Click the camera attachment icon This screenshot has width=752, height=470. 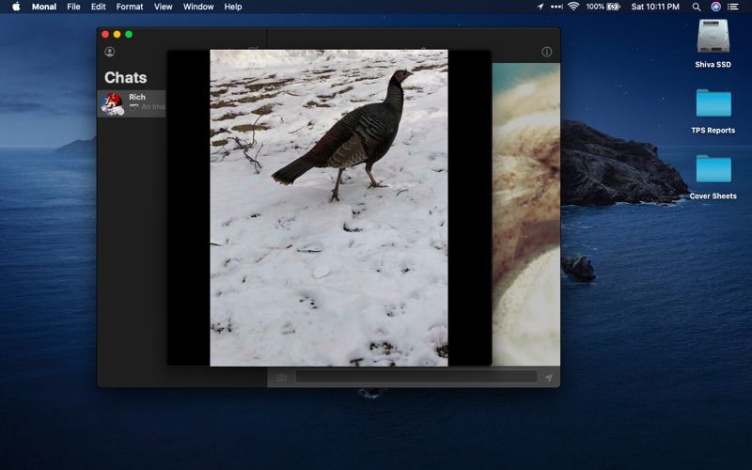281,378
